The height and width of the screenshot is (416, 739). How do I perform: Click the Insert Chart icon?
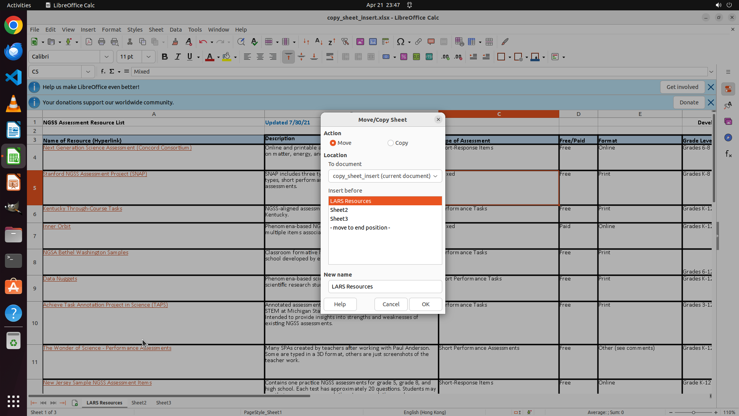[373, 42]
